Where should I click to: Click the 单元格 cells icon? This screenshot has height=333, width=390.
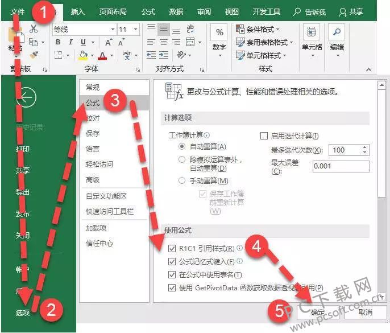pos(312,33)
